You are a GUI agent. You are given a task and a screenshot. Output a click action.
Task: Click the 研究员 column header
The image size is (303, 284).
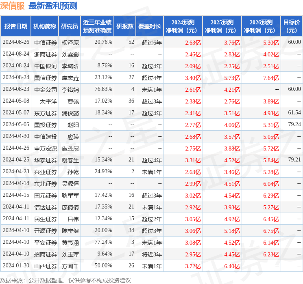tap(70, 26)
